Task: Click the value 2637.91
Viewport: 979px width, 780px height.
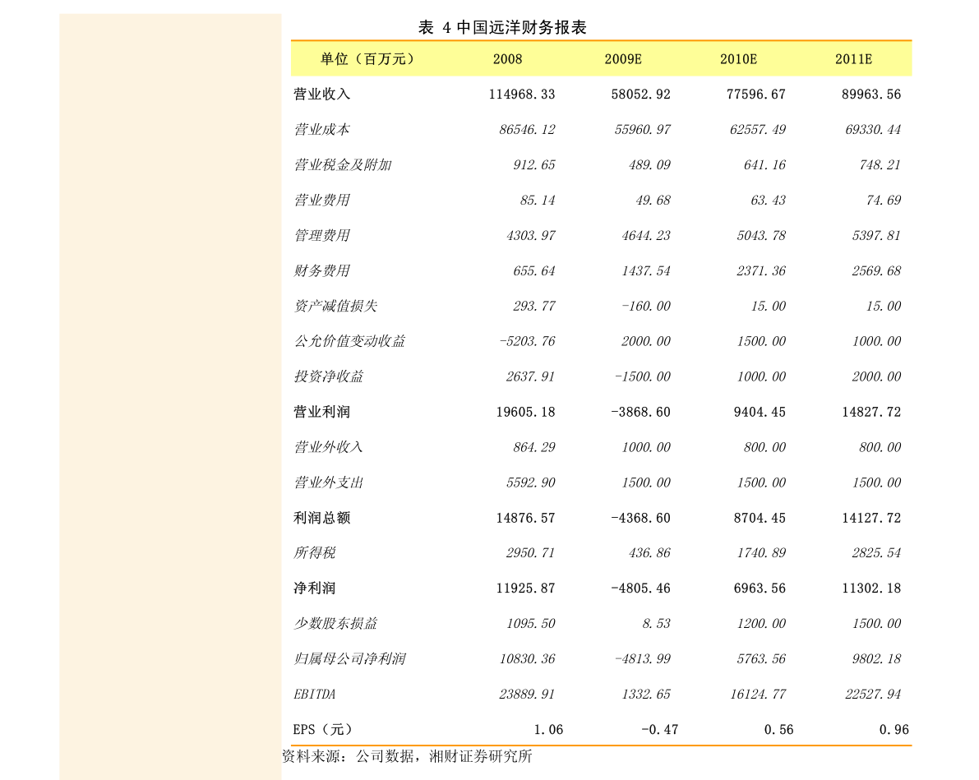Action: click(x=531, y=376)
